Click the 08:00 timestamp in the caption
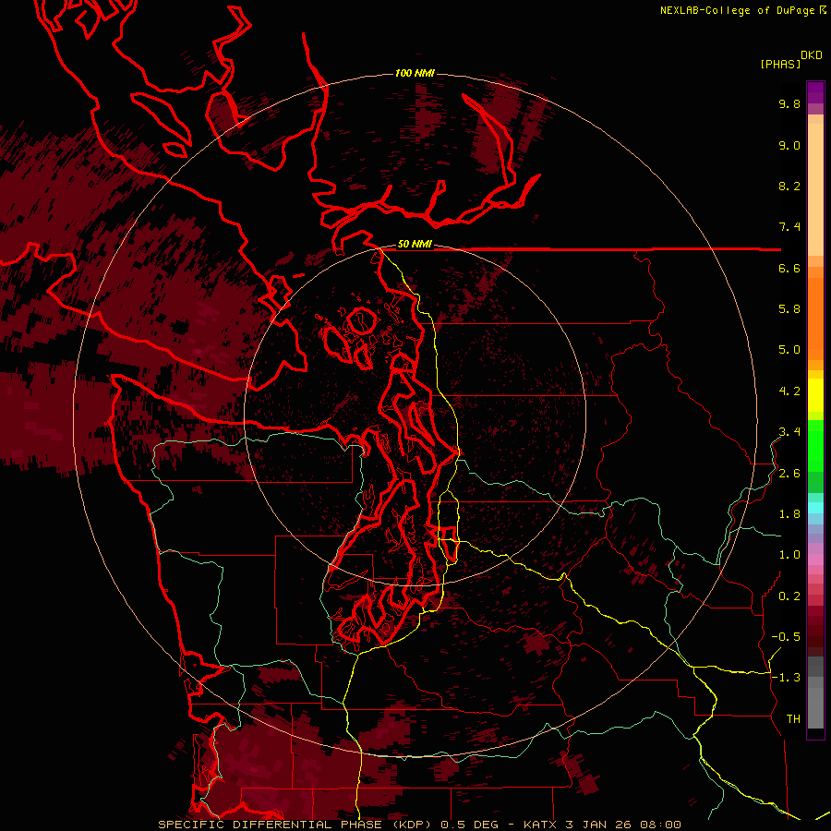The image size is (831, 831). (660, 825)
